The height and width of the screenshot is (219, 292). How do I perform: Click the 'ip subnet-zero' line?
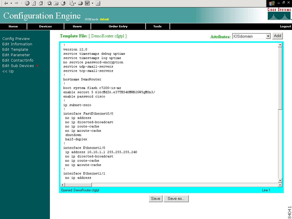[77, 105]
